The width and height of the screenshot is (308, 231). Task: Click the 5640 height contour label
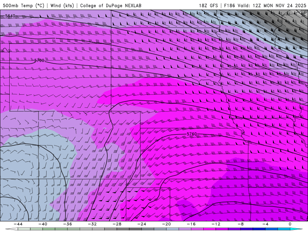tap(10, 16)
